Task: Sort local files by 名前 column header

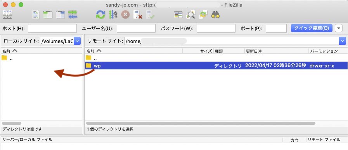Action: point(42,51)
